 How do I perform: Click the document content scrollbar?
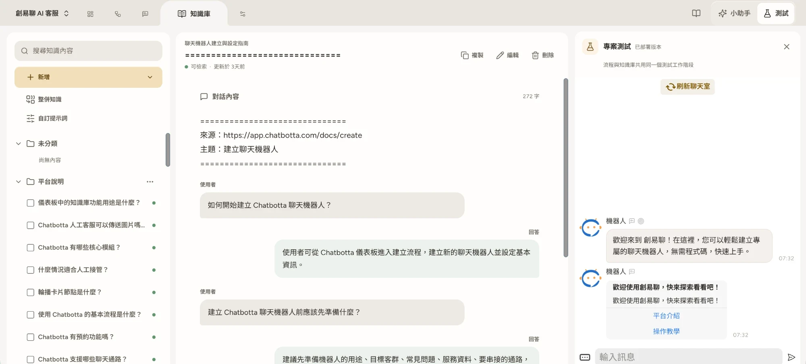pos(566,168)
